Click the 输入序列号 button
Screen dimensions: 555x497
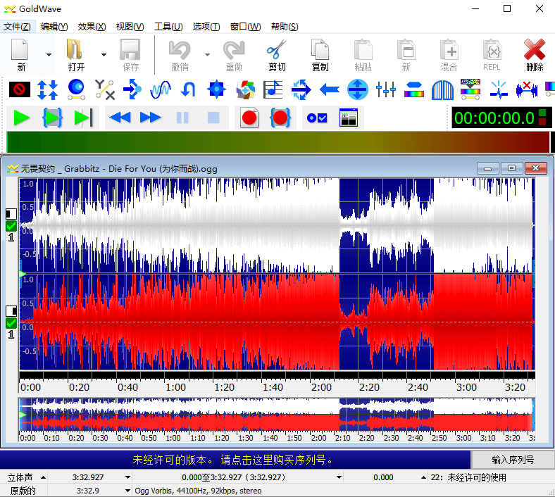point(513,460)
